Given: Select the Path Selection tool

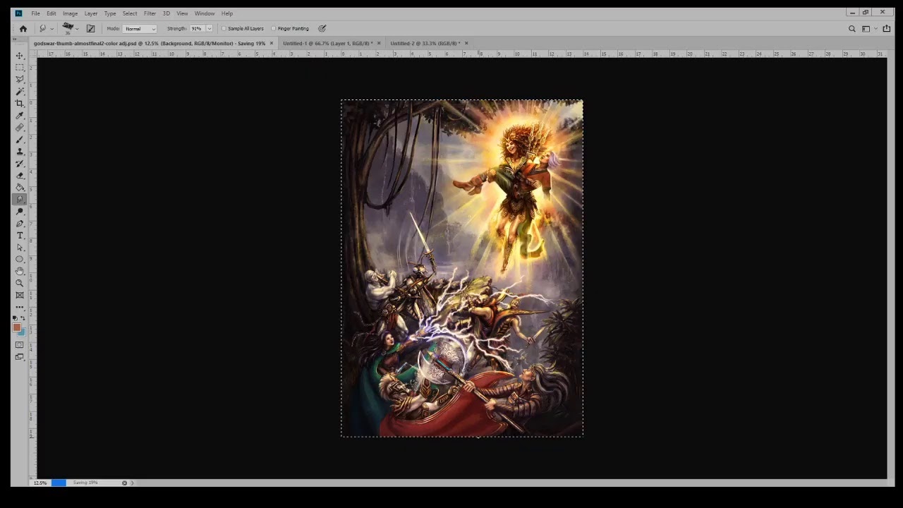Looking at the screenshot, I should click(20, 248).
